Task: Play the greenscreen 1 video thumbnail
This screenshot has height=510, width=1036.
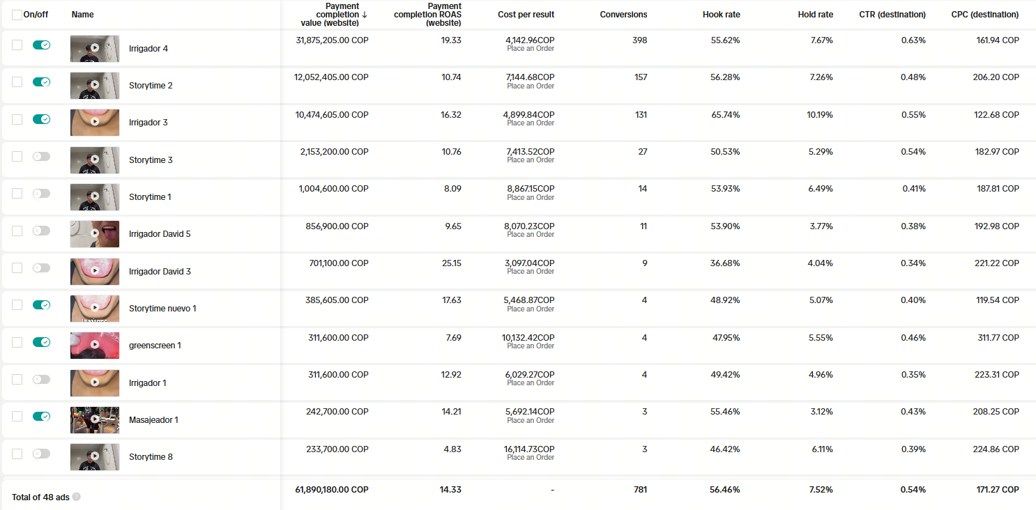Action: tap(95, 344)
